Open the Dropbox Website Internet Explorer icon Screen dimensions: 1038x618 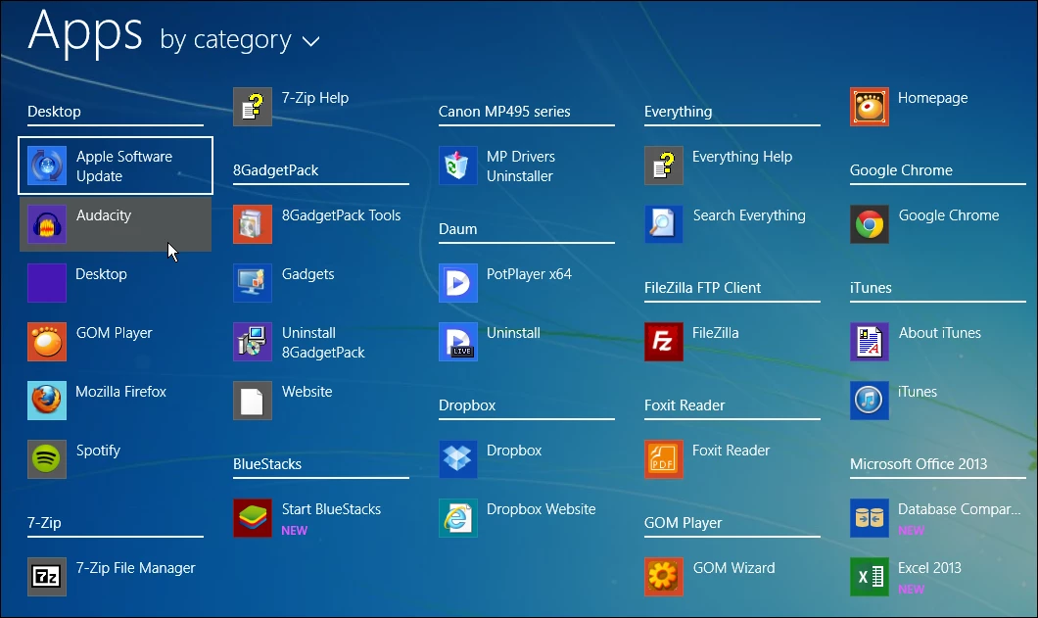(458, 518)
